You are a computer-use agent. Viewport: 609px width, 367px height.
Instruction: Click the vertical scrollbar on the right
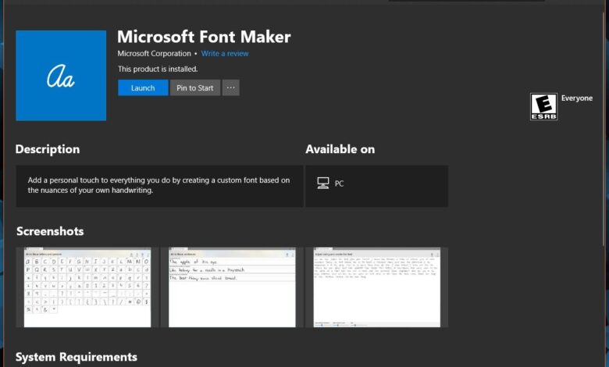[x=604, y=128]
